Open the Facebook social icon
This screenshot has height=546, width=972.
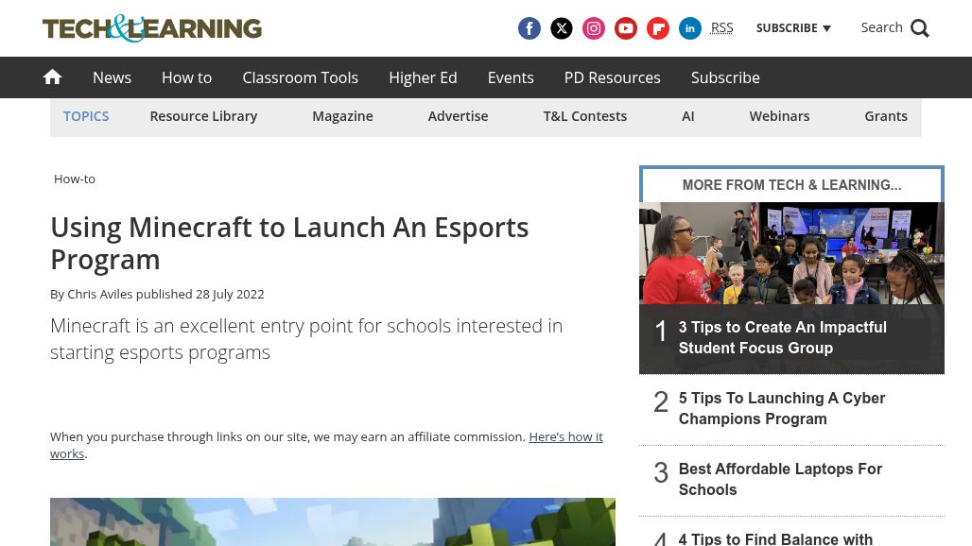point(529,28)
